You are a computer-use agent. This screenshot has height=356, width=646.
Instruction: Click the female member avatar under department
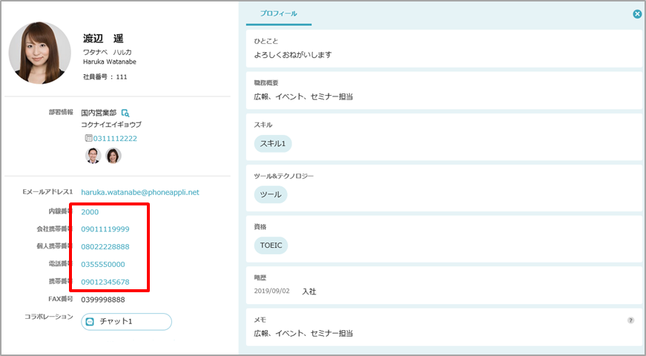point(113,156)
